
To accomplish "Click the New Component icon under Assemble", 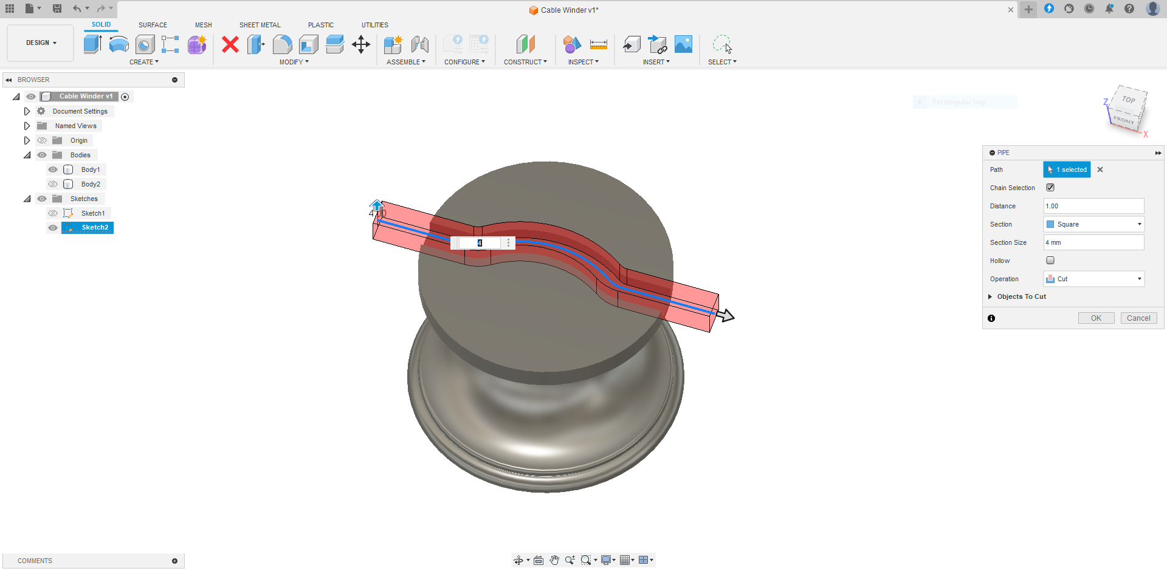I will (393, 44).
